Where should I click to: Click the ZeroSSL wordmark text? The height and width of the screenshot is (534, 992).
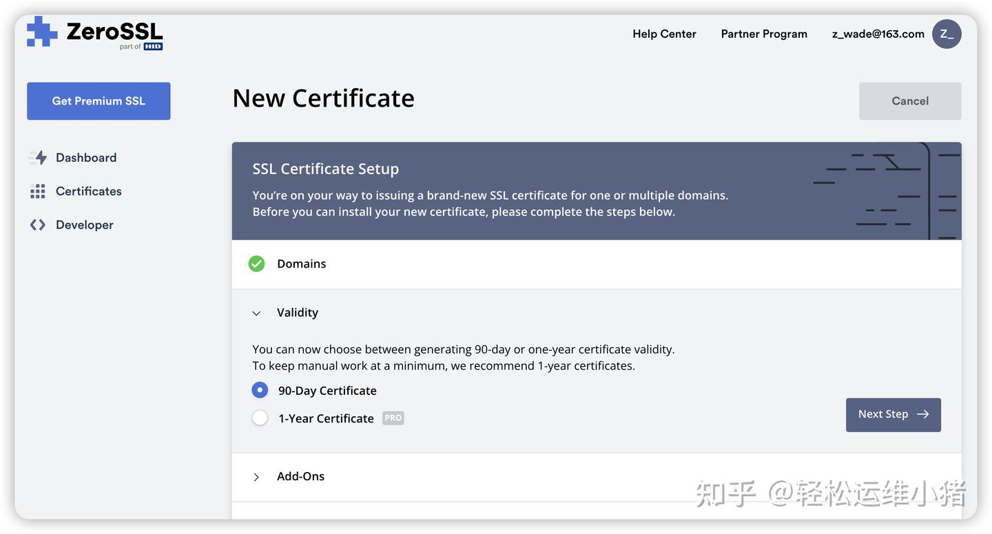tap(114, 32)
